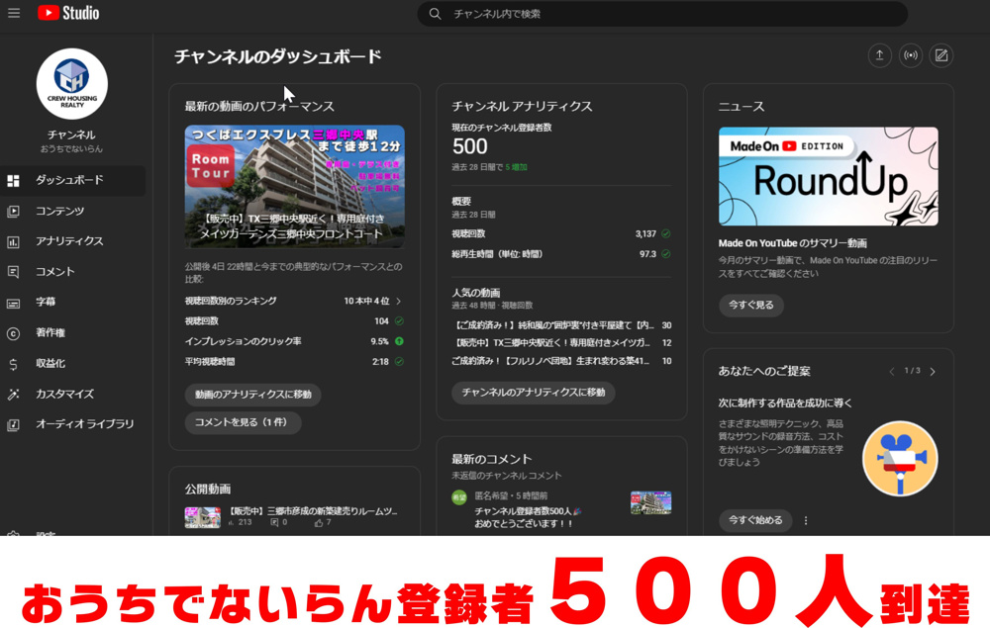Screen dimensions: 990x628
Task: Click the next arrow in あなたへのご提案
Action: (x=933, y=371)
